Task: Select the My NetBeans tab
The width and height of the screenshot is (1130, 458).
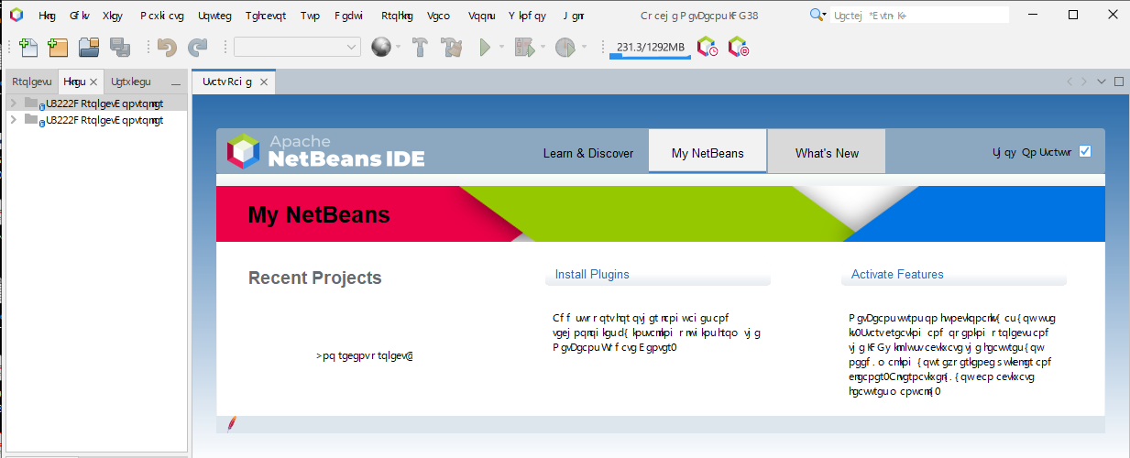Action: pyautogui.click(x=708, y=151)
